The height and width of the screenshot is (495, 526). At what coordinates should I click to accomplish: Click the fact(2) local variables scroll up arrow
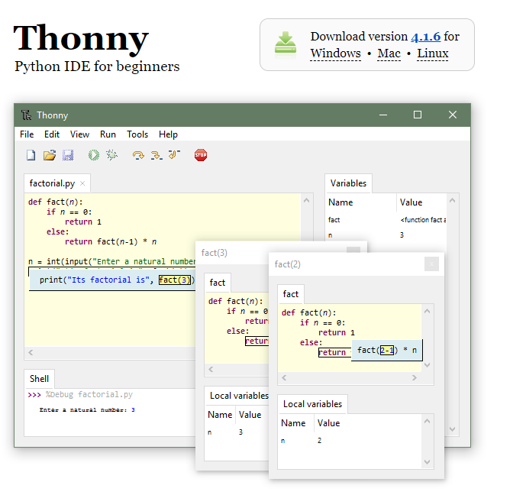click(427, 421)
